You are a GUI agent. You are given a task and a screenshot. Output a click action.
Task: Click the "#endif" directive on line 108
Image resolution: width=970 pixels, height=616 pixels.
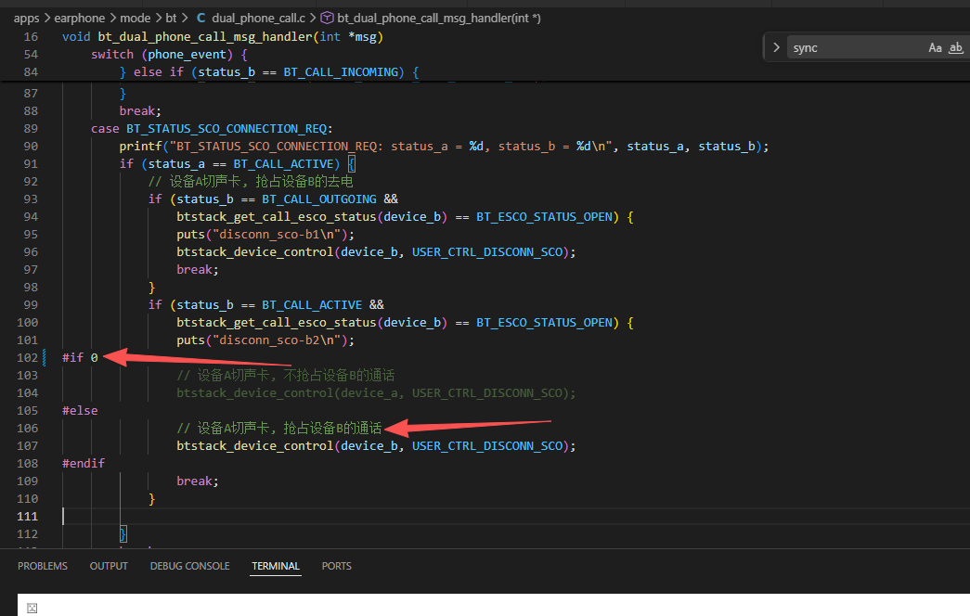pyautogui.click(x=84, y=463)
